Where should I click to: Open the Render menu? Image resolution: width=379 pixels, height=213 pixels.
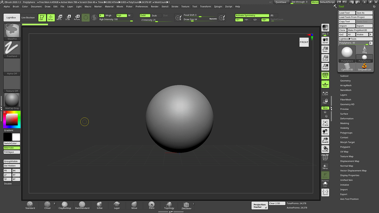pos(155,6)
